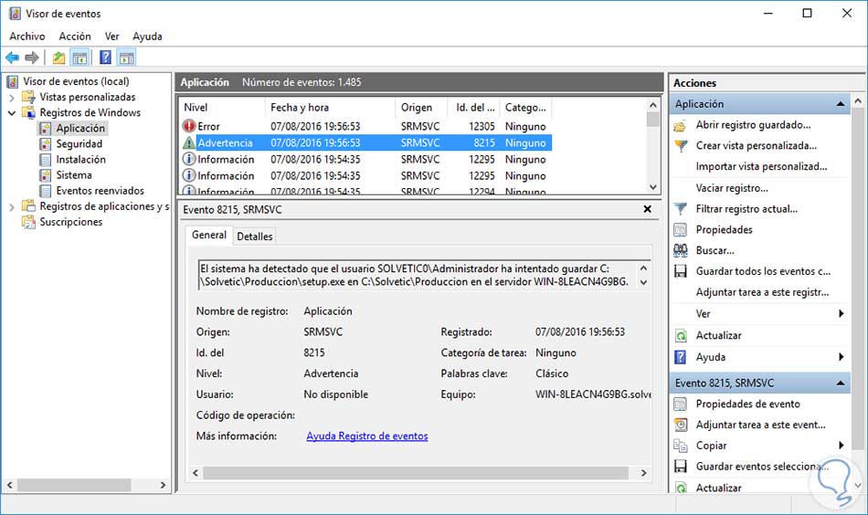The height and width of the screenshot is (515, 868).
Task: Click the refresh icon beside Actualizar under Ayuda
Action: tap(681, 336)
